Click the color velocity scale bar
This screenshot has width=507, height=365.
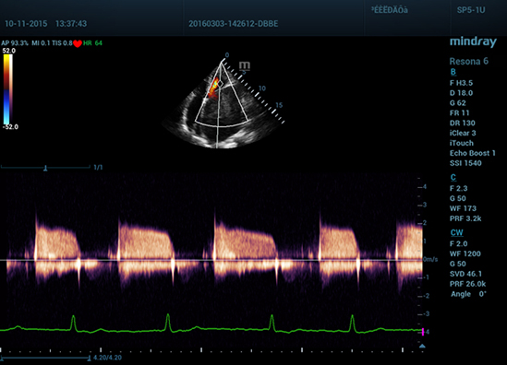click(x=7, y=89)
